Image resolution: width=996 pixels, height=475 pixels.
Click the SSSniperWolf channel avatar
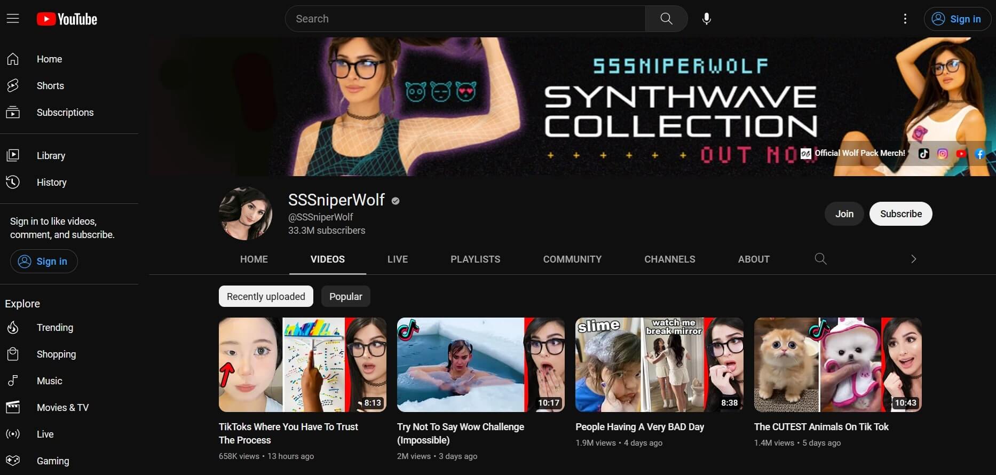[x=246, y=213]
